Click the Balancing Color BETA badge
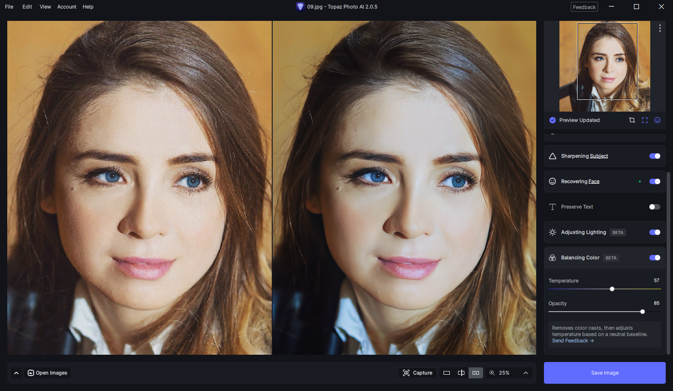Image resolution: width=673 pixels, height=391 pixels. tap(611, 258)
